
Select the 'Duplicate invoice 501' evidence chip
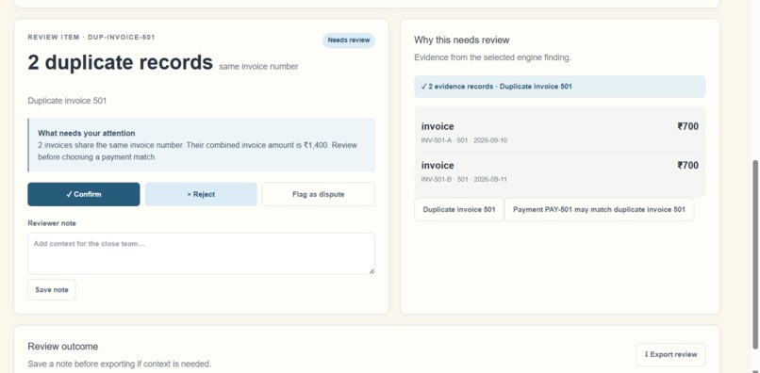click(459, 210)
